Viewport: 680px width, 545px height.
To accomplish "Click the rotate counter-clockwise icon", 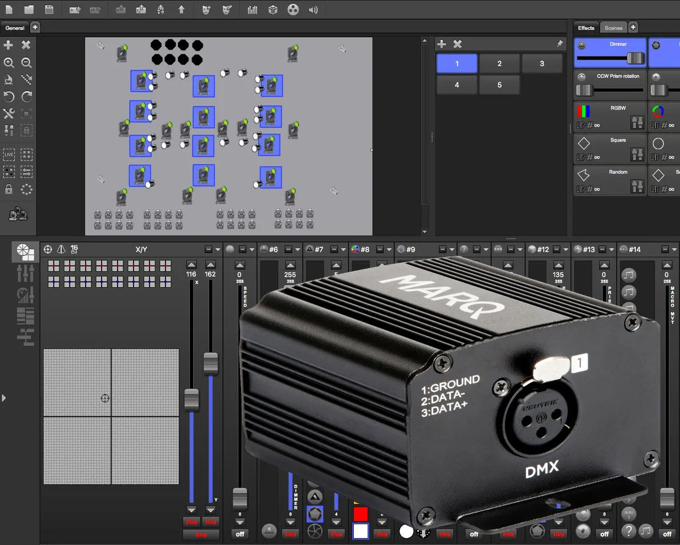I will click(x=9, y=96).
